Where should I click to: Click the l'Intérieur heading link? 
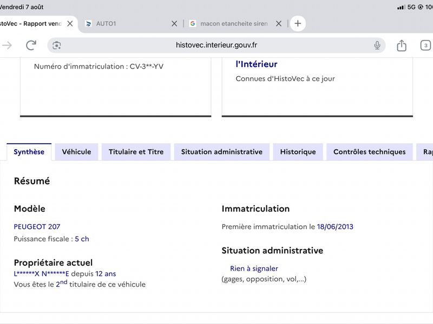pos(257,64)
